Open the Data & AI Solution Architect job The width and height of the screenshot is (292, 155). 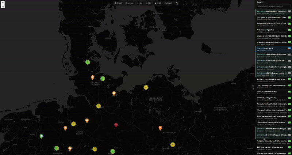[x=273, y=19]
